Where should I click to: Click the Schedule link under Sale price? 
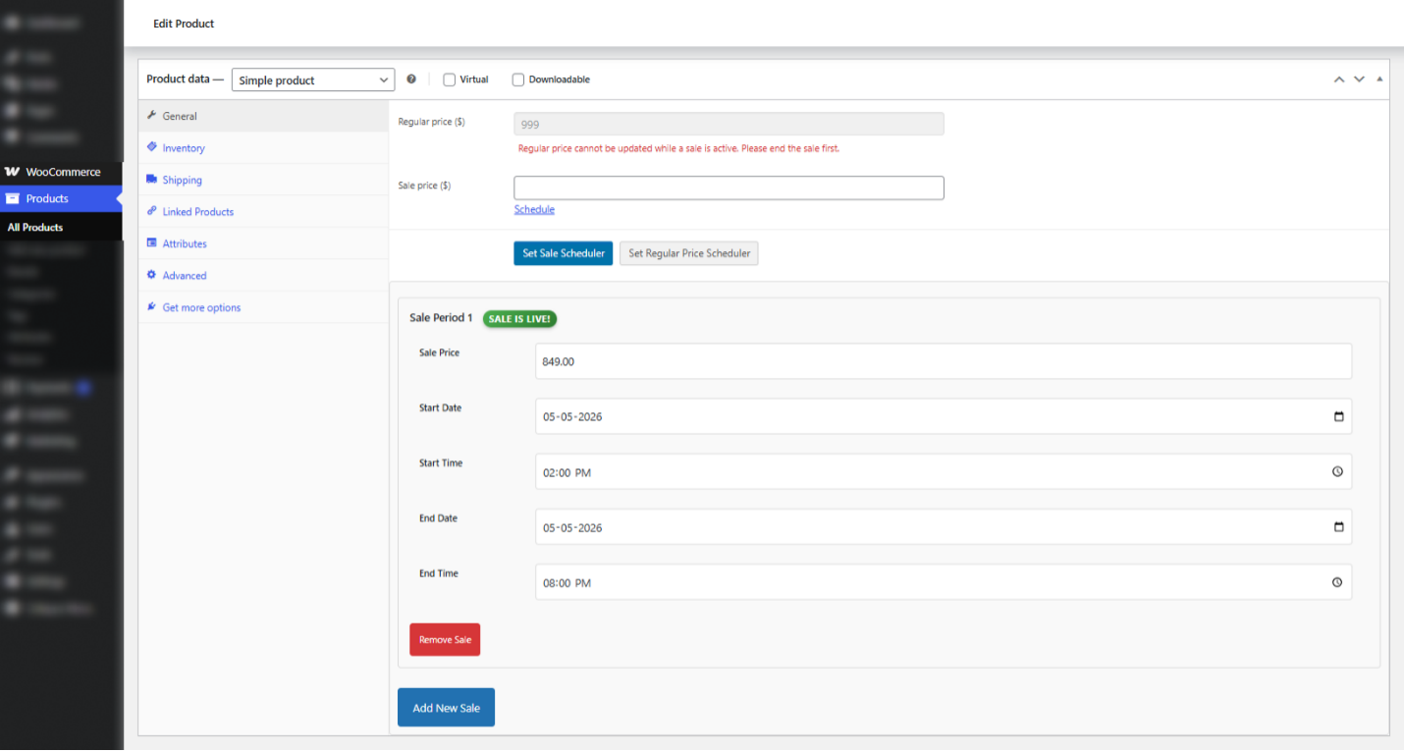(x=534, y=209)
